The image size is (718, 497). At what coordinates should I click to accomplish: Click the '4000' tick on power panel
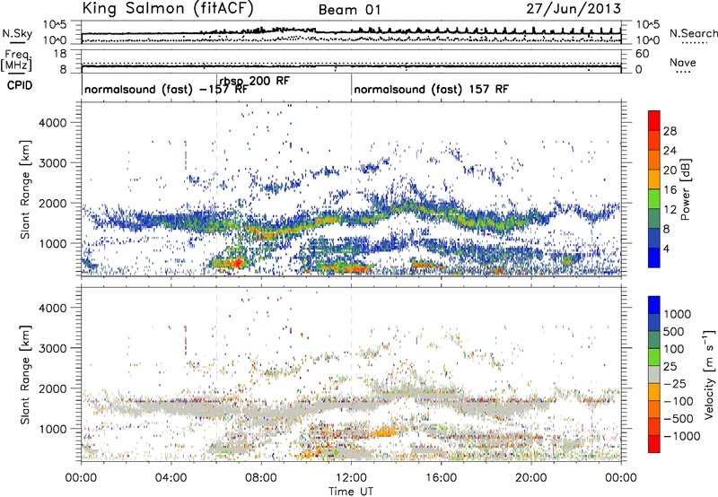coord(53,123)
